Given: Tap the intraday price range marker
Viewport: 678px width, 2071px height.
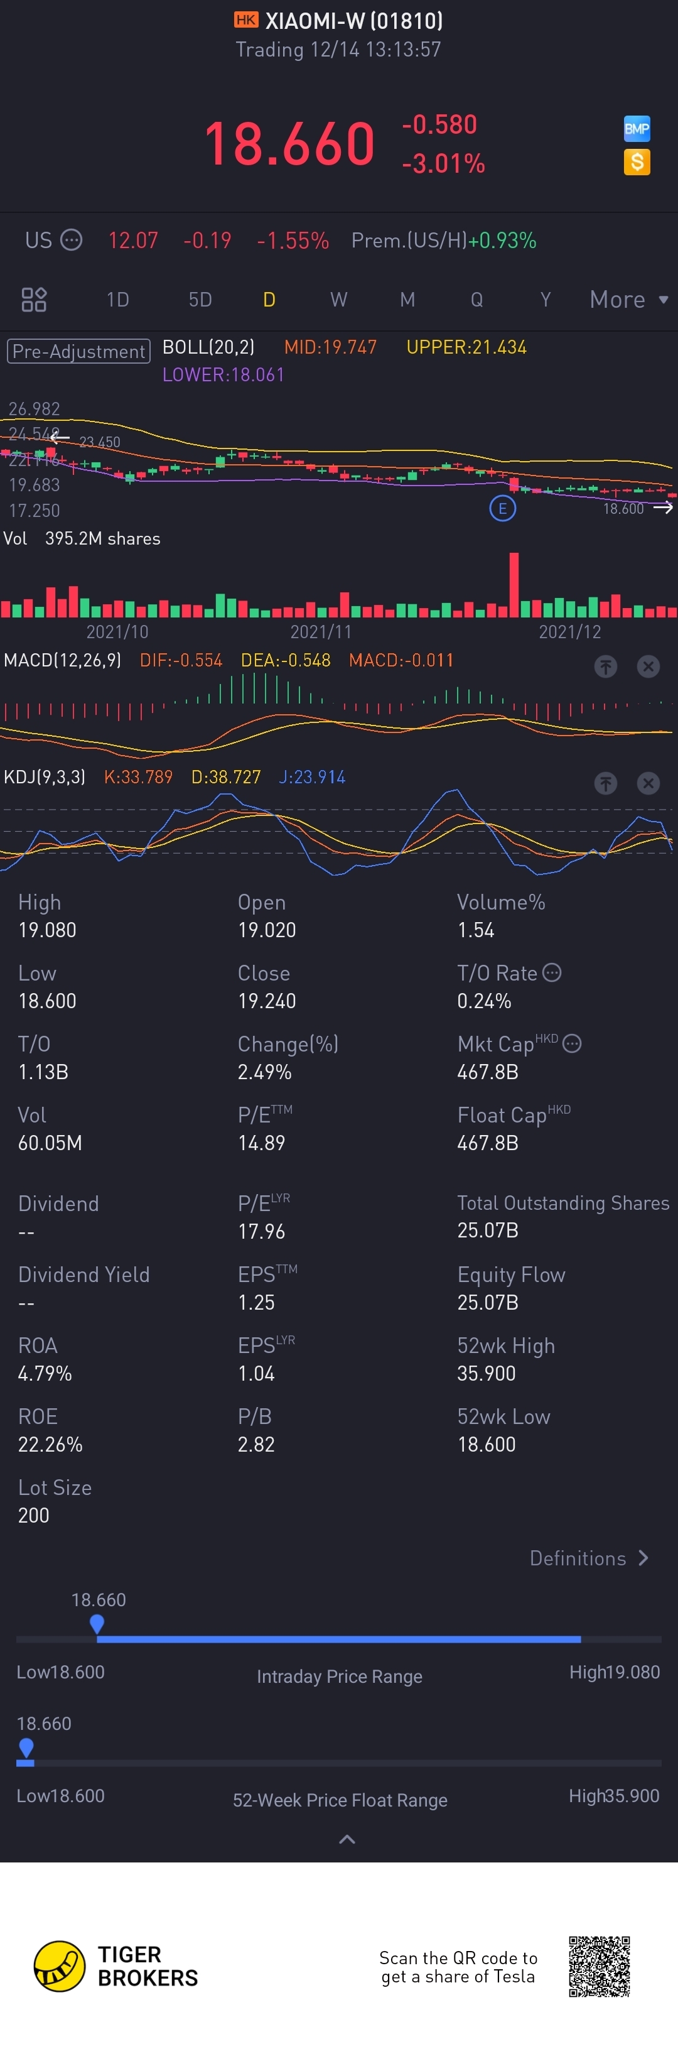Looking at the screenshot, I should (x=97, y=1624).
